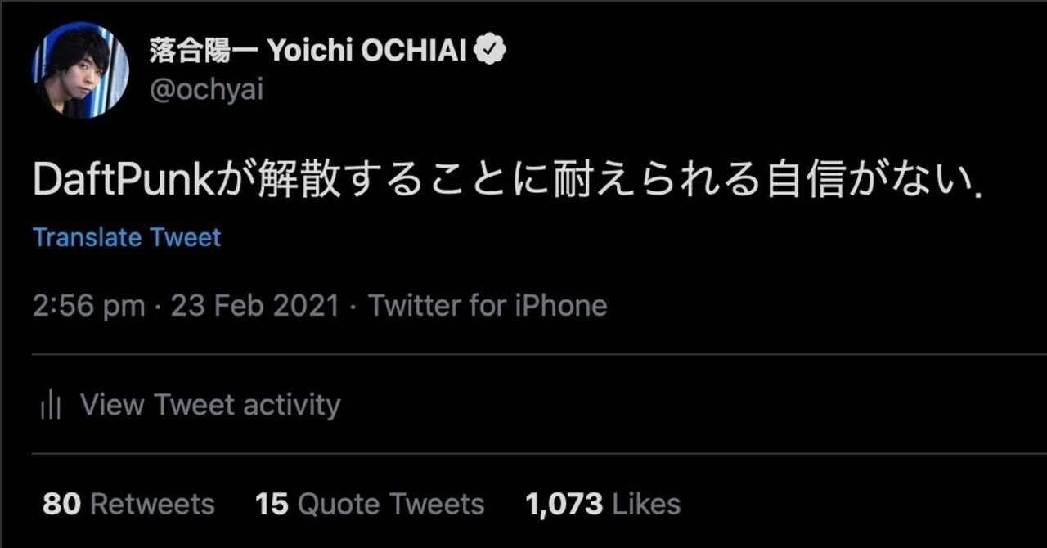View who Likes this tweet
1047x548 pixels.
coord(646,504)
